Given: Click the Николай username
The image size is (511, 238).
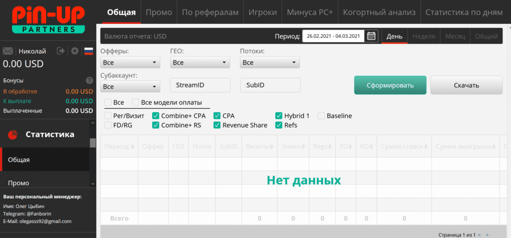Looking at the screenshot, I should [32, 51].
